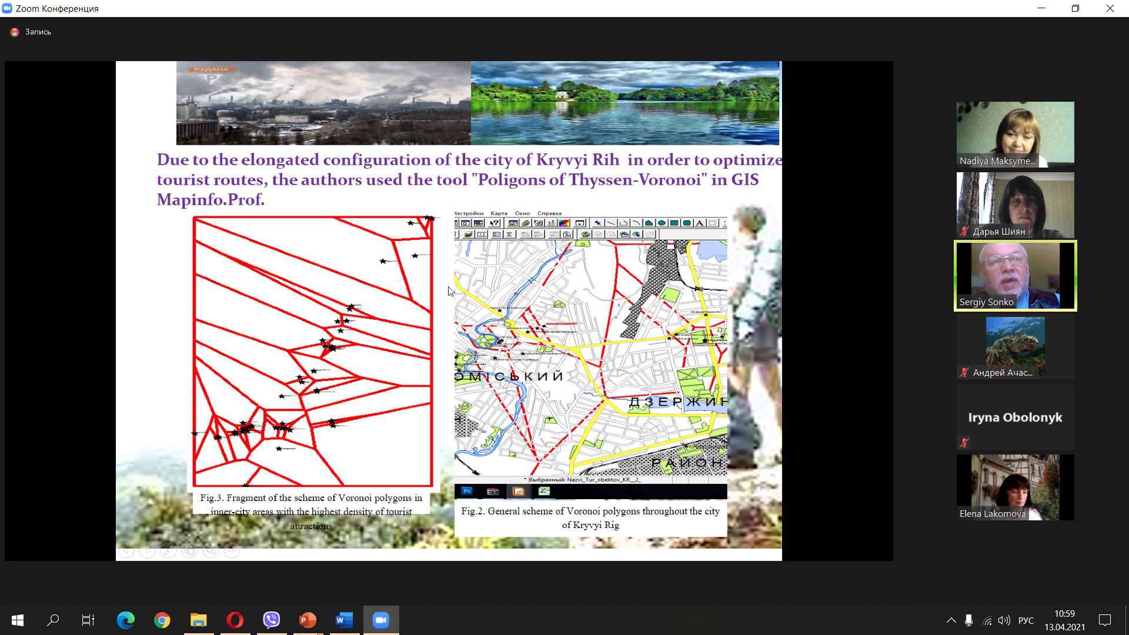Viewport: 1129px width, 635px height.
Task: Open Zoom app in the taskbar
Action: click(x=381, y=620)
